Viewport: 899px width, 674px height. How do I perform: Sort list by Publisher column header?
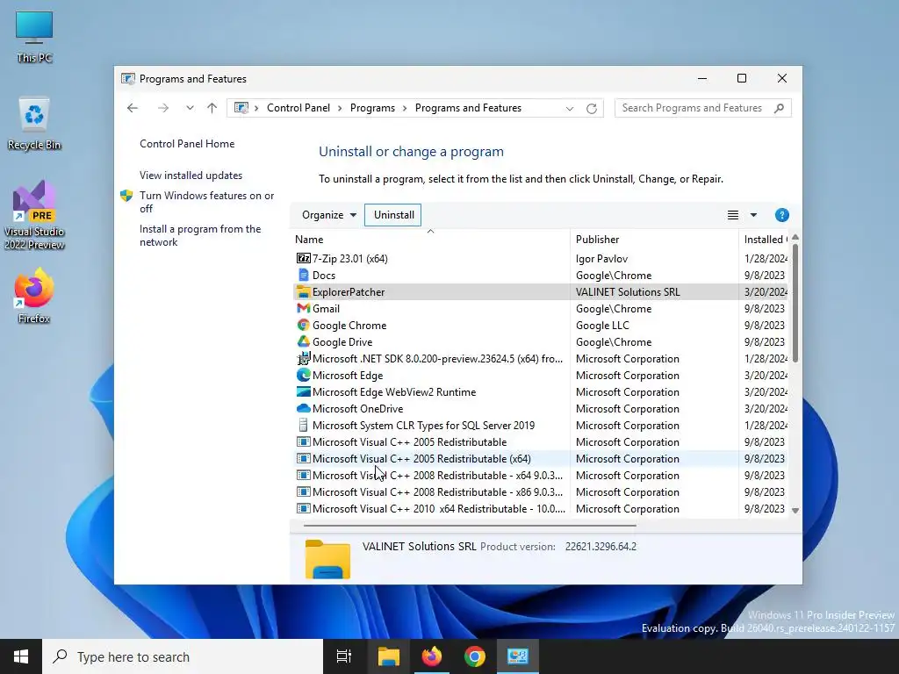point(654,239)
